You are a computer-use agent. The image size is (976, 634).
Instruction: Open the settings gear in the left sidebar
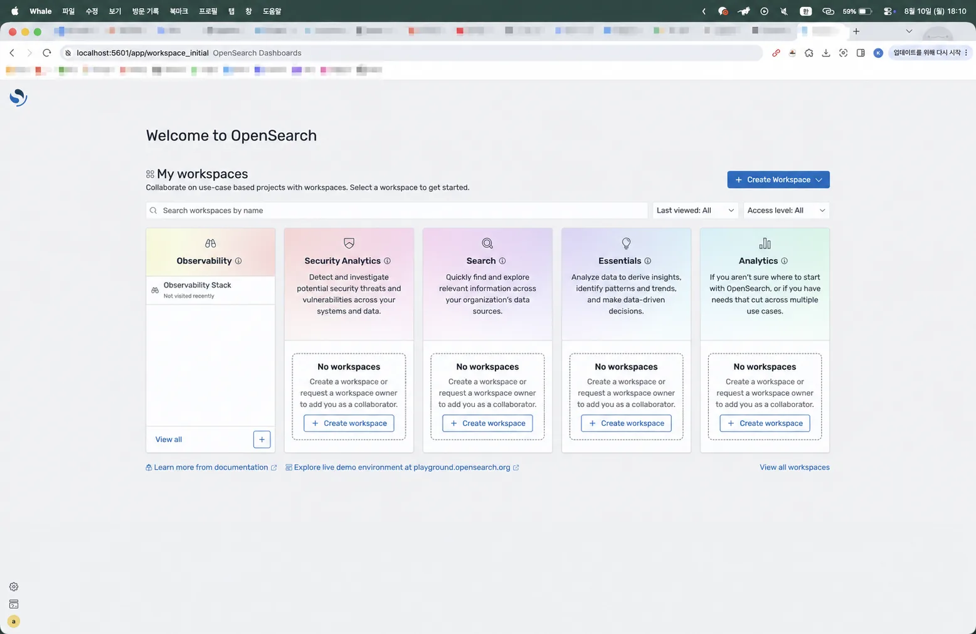point(14,587)
